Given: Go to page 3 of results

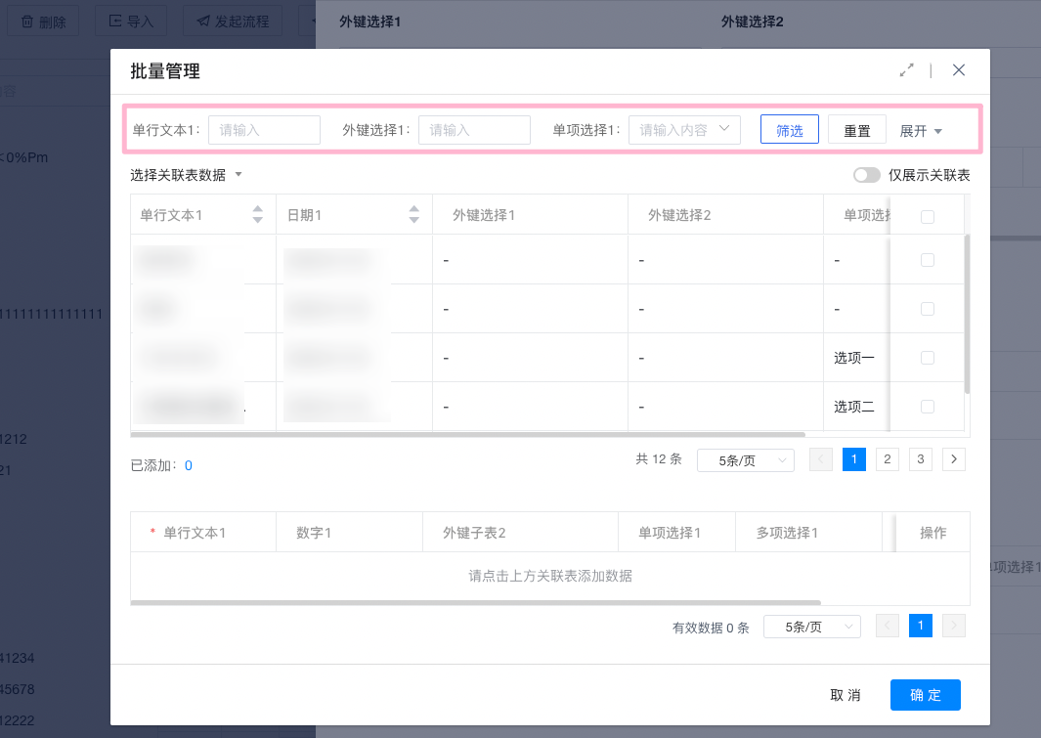Looking at the screenshot, I should click(x=920, y=459).
